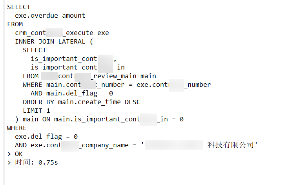Click the nested SELECT inside the lateral subquery
Image resolution: width=297 pixels, height=185 pixels.
pyautogui.click(x=35, y=50)
